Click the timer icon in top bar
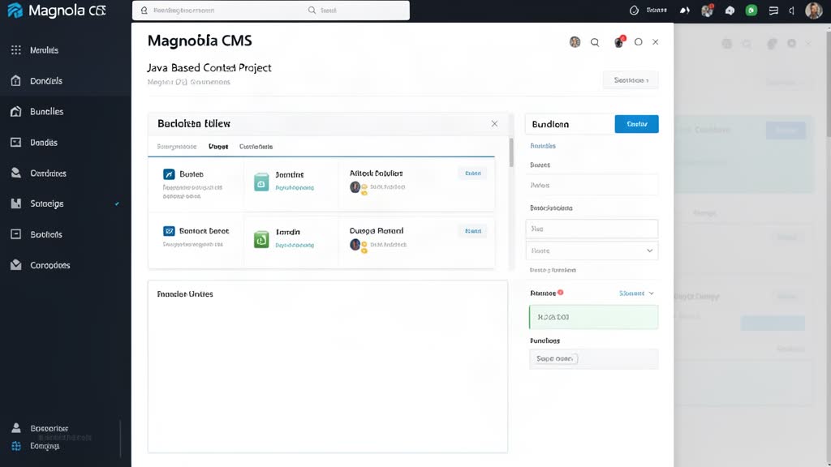The image size is (831, 467). pos(634,10)
